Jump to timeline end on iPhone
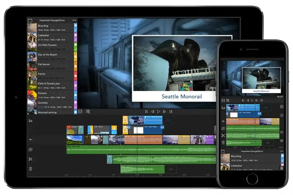Screen dimensions: 293x195 click(262, 100)
